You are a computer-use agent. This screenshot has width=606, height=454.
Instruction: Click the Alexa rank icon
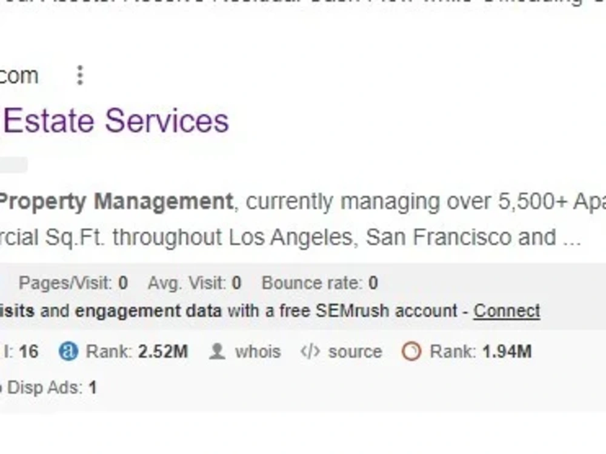(68, 352)
